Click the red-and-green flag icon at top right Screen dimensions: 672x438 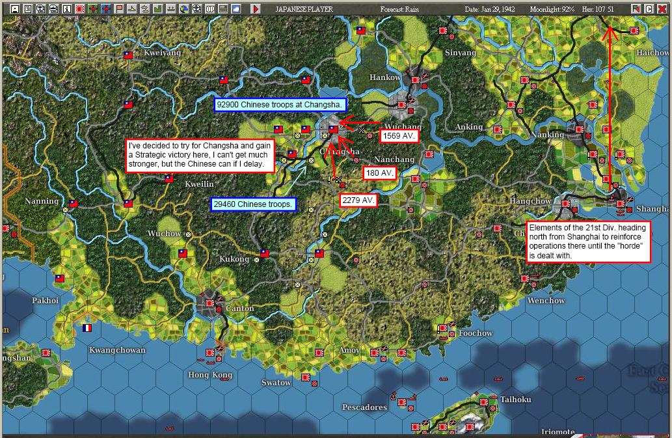click(x=636, y=8)
